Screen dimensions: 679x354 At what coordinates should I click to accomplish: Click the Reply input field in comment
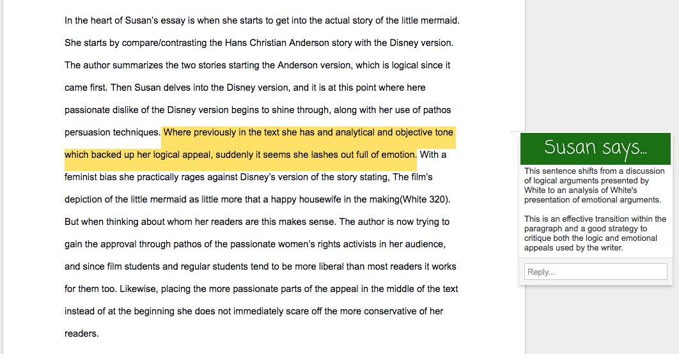coord(595,272)
